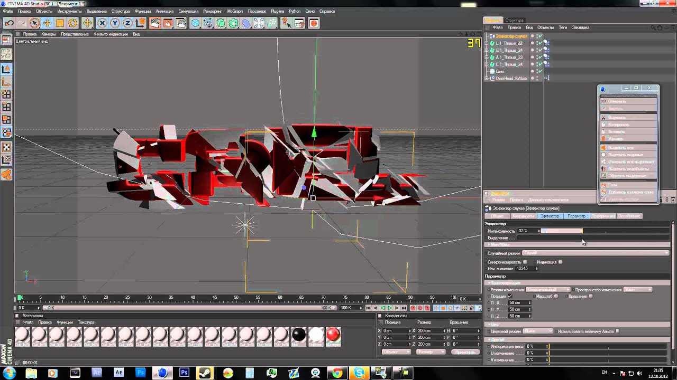Enable the Индикация checkbox
This screenshot has height=380, width=677.
(x=560, y=262)
